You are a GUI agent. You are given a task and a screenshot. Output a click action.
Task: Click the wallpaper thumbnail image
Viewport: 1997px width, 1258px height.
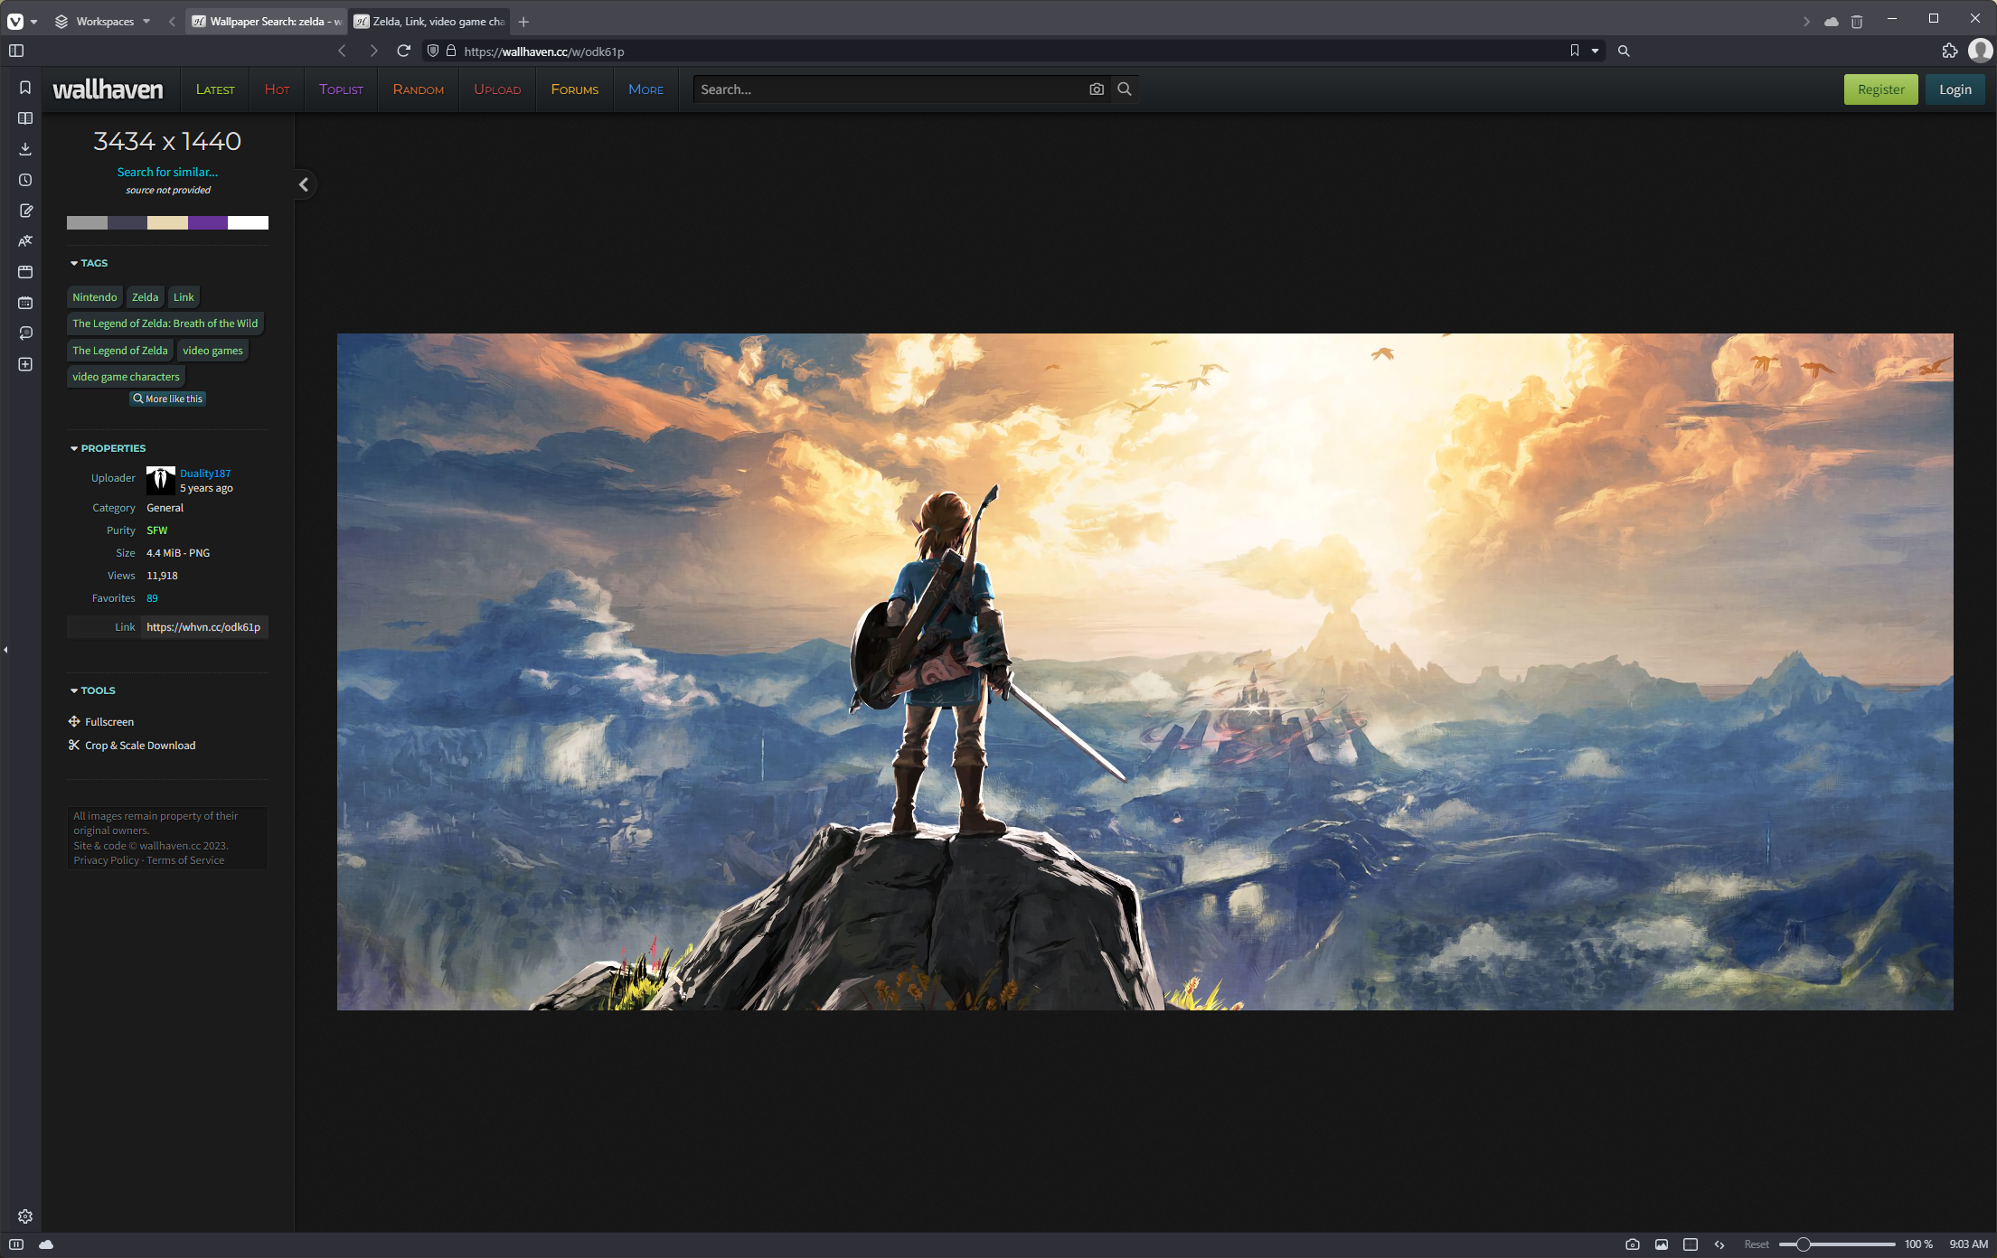tap(1144, 671)
